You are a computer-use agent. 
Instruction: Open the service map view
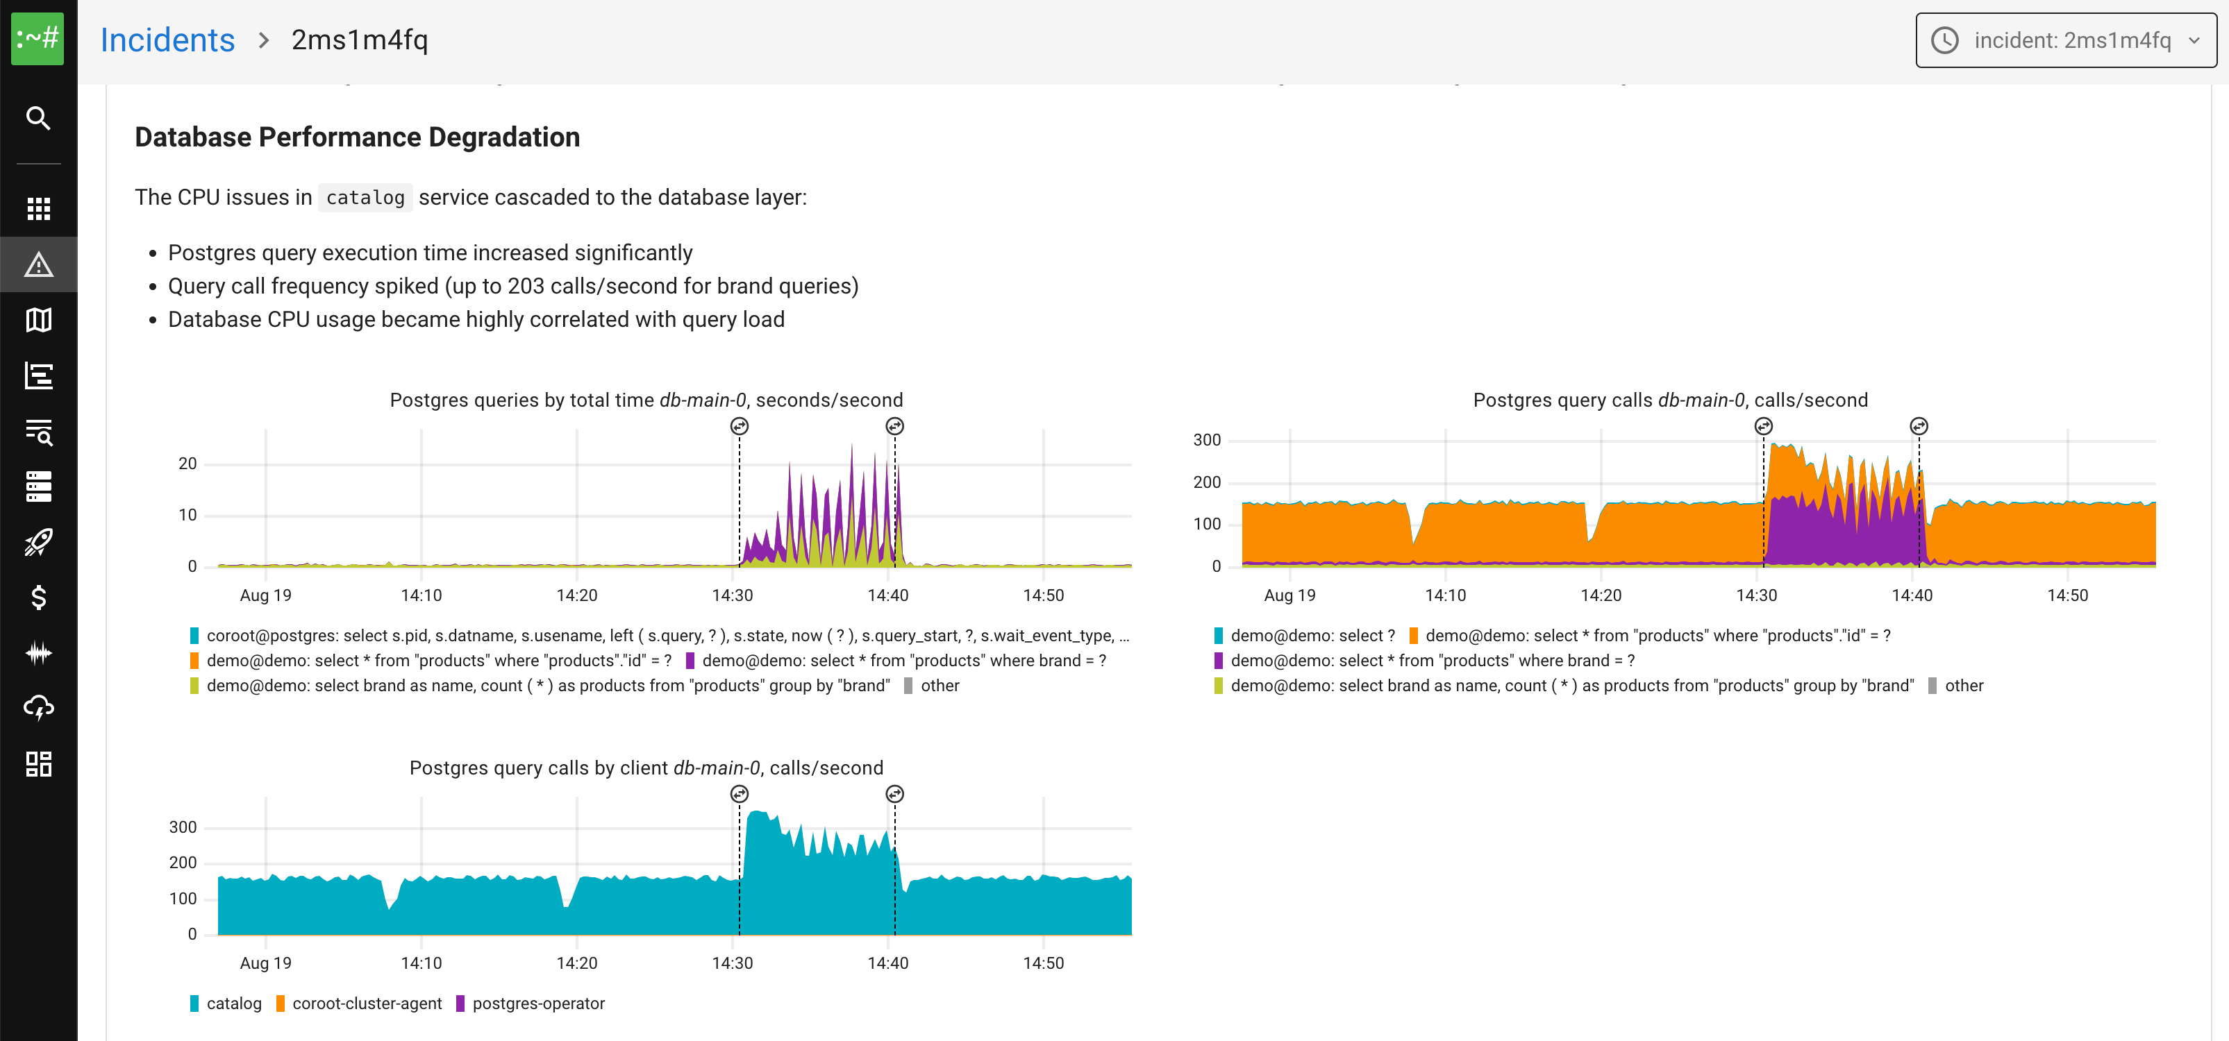coord(38,319)
